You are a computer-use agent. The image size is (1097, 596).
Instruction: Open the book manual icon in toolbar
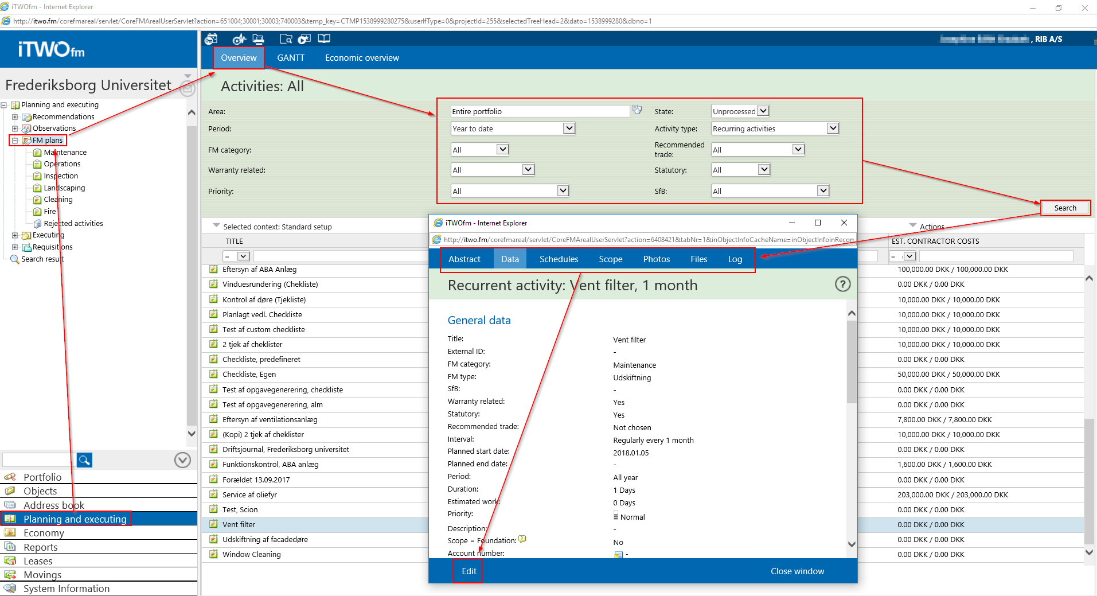click(324, 39)
